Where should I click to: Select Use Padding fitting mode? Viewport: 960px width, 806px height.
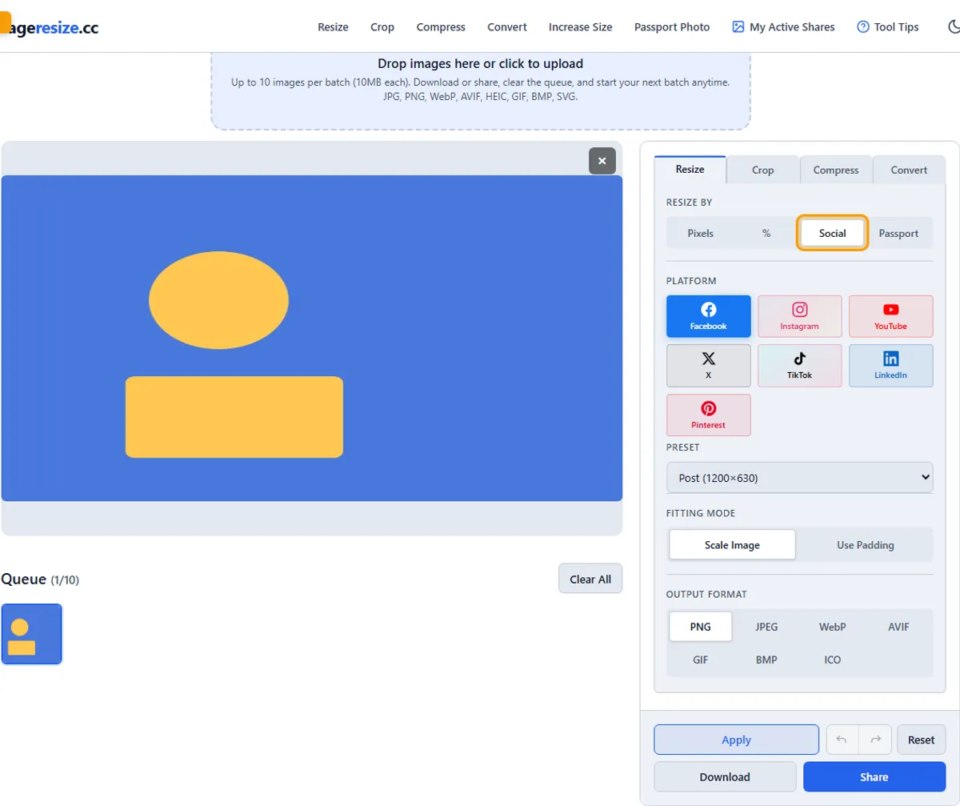point(866,544)
